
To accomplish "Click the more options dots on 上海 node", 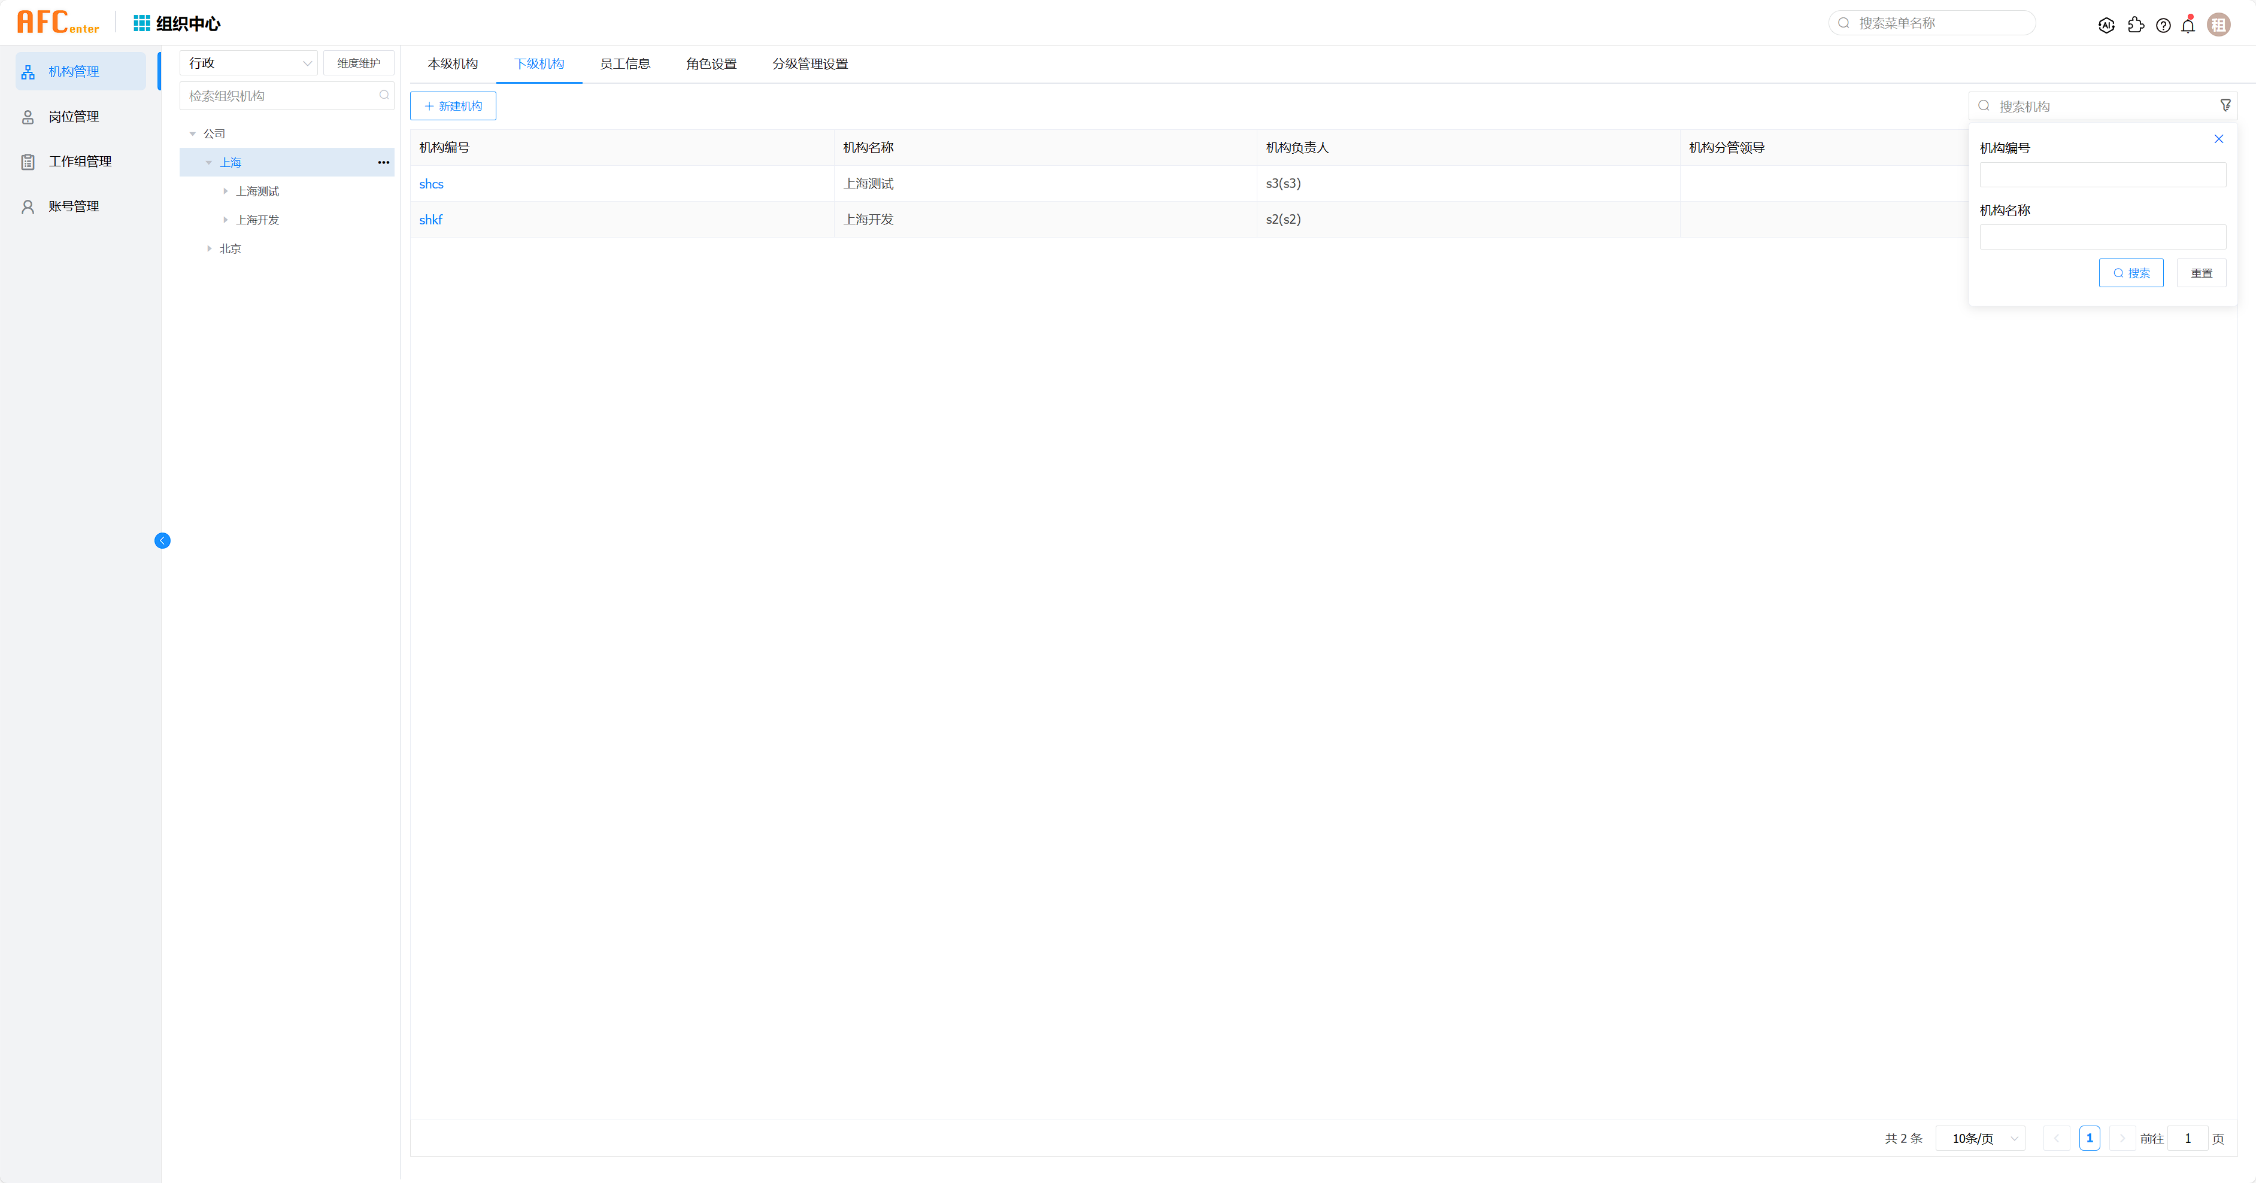I will click(x=384, y=163).
